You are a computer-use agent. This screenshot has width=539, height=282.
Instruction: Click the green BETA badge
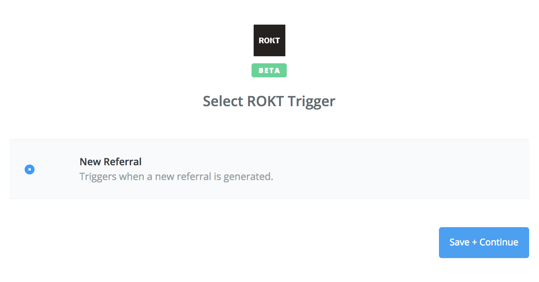point(269,70)
